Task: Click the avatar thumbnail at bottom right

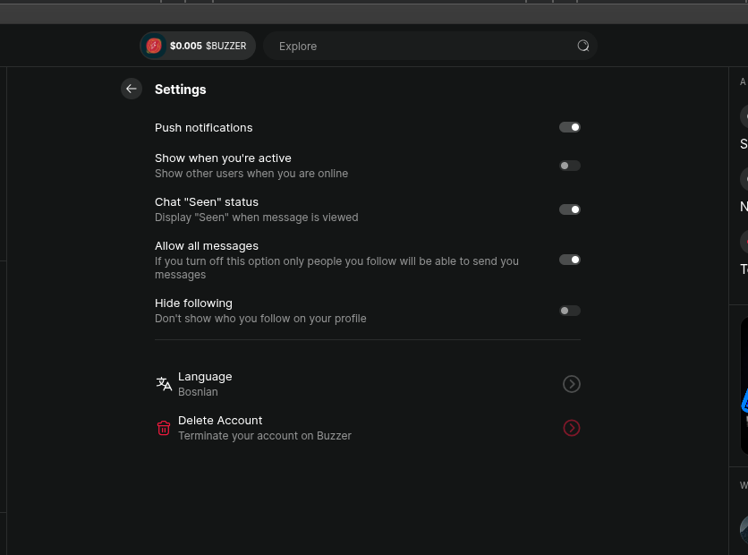Action: pos(744,530)
